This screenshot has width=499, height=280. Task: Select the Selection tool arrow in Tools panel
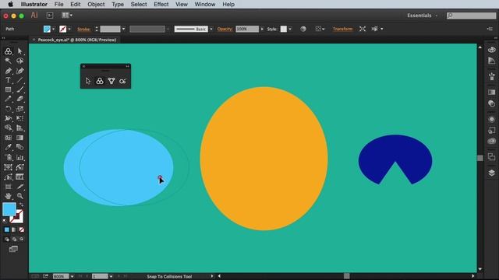pyautogui.click(x=19, y=51)
